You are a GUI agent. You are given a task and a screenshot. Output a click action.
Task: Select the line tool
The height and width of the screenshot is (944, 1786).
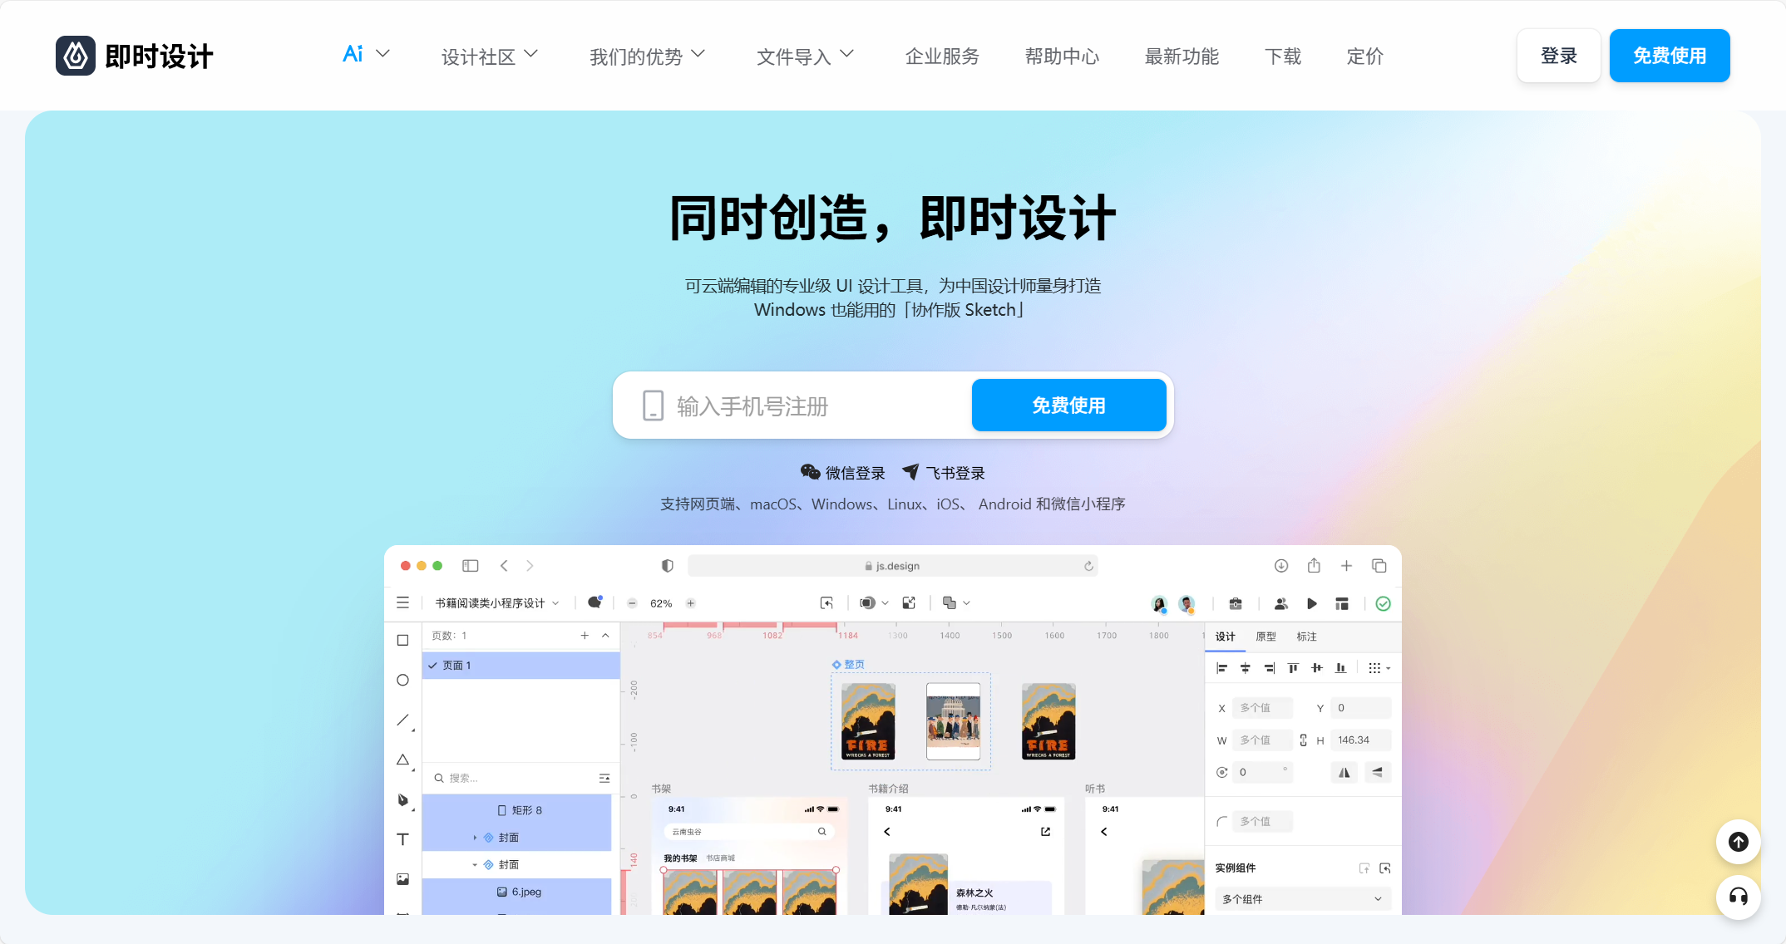pos(403,720)
